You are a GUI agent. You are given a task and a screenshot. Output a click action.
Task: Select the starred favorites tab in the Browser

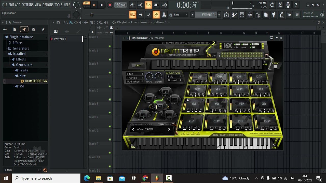pos(43,29)
